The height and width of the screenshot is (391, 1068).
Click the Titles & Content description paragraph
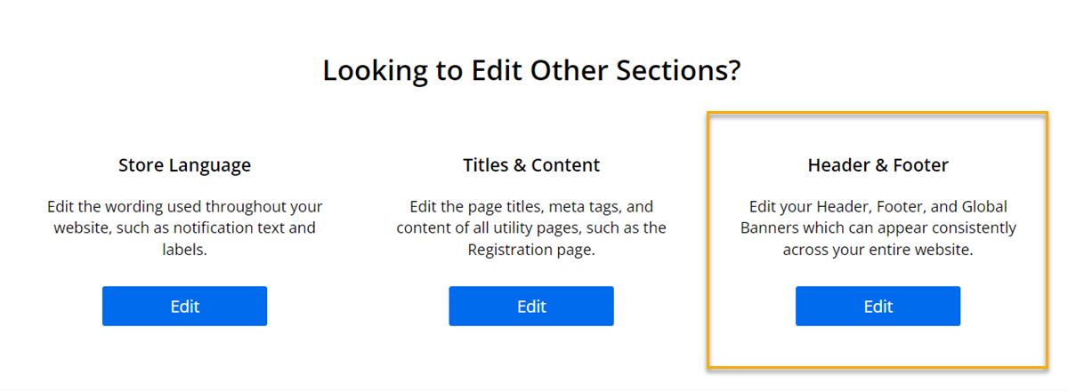coord(531,228)
